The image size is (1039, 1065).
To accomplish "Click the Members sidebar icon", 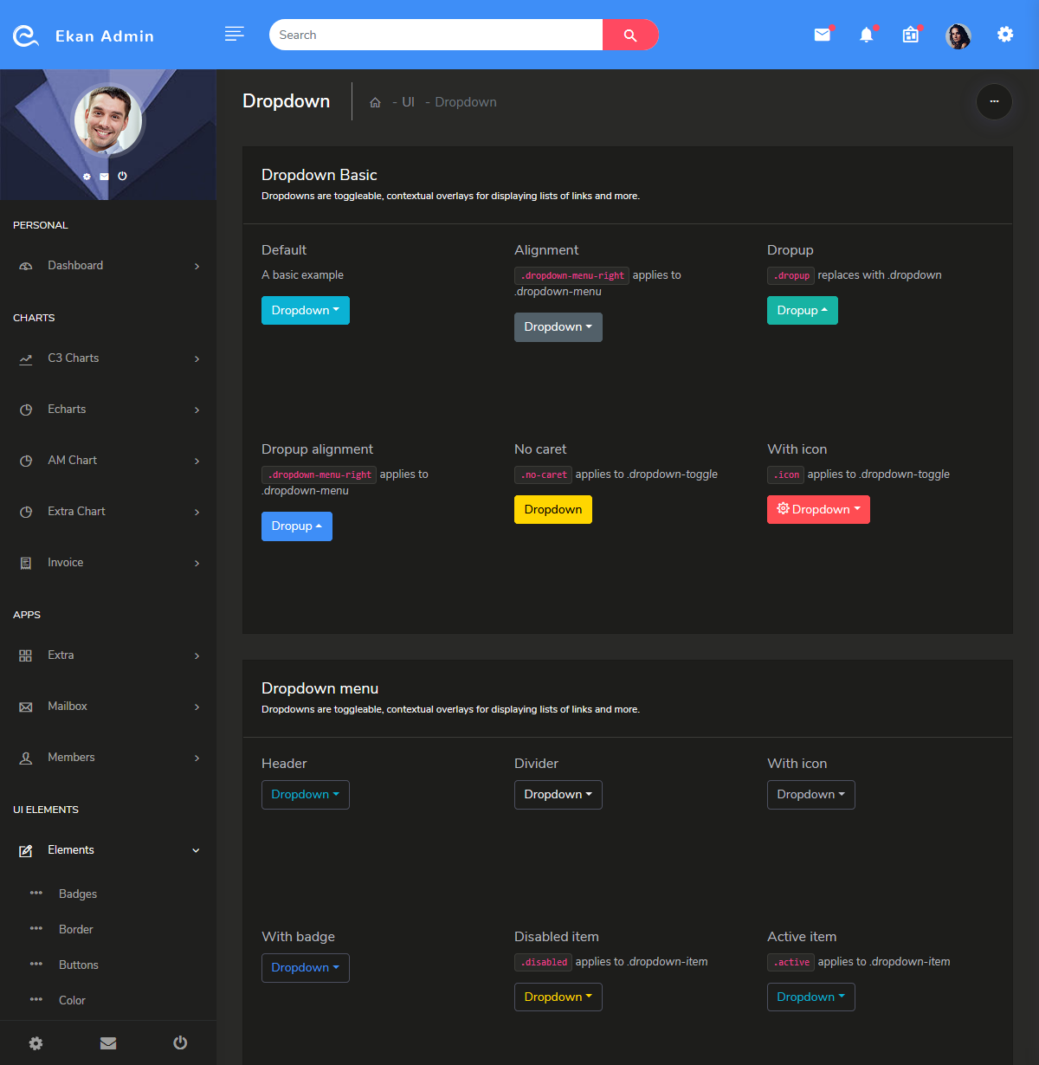I will (x=26, y=757).
